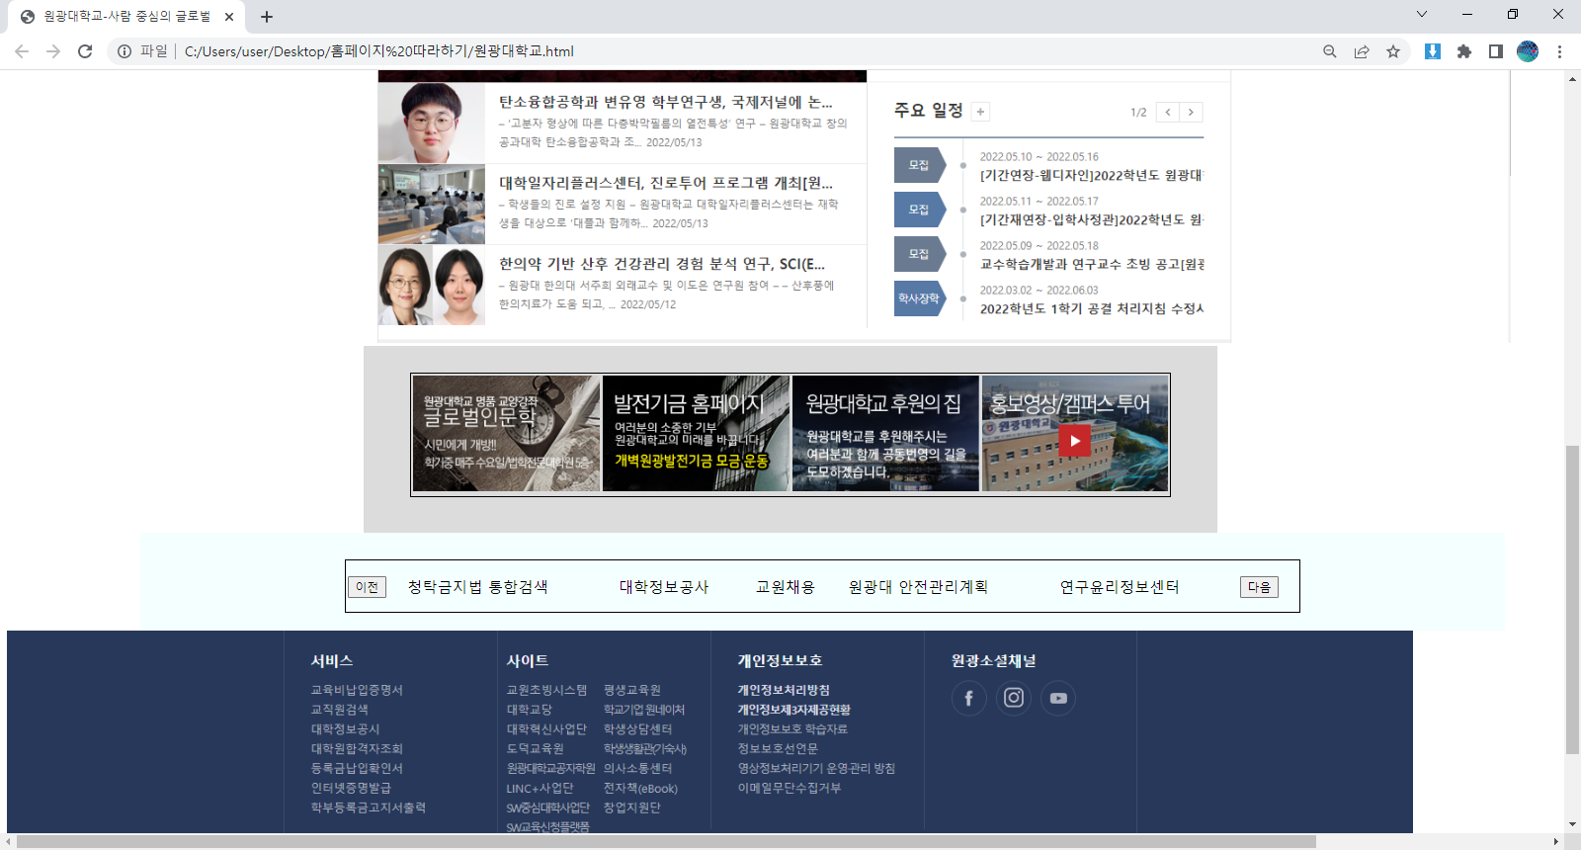
Task: Open 원광대학교 후원의 집 banner
Action: coord(885,433)
